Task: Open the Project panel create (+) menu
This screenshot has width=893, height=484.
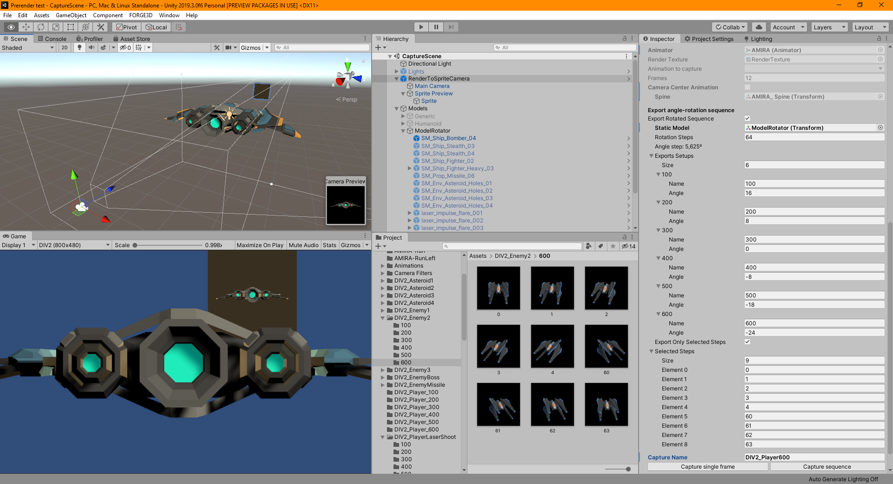Action: tap(381, 246)
